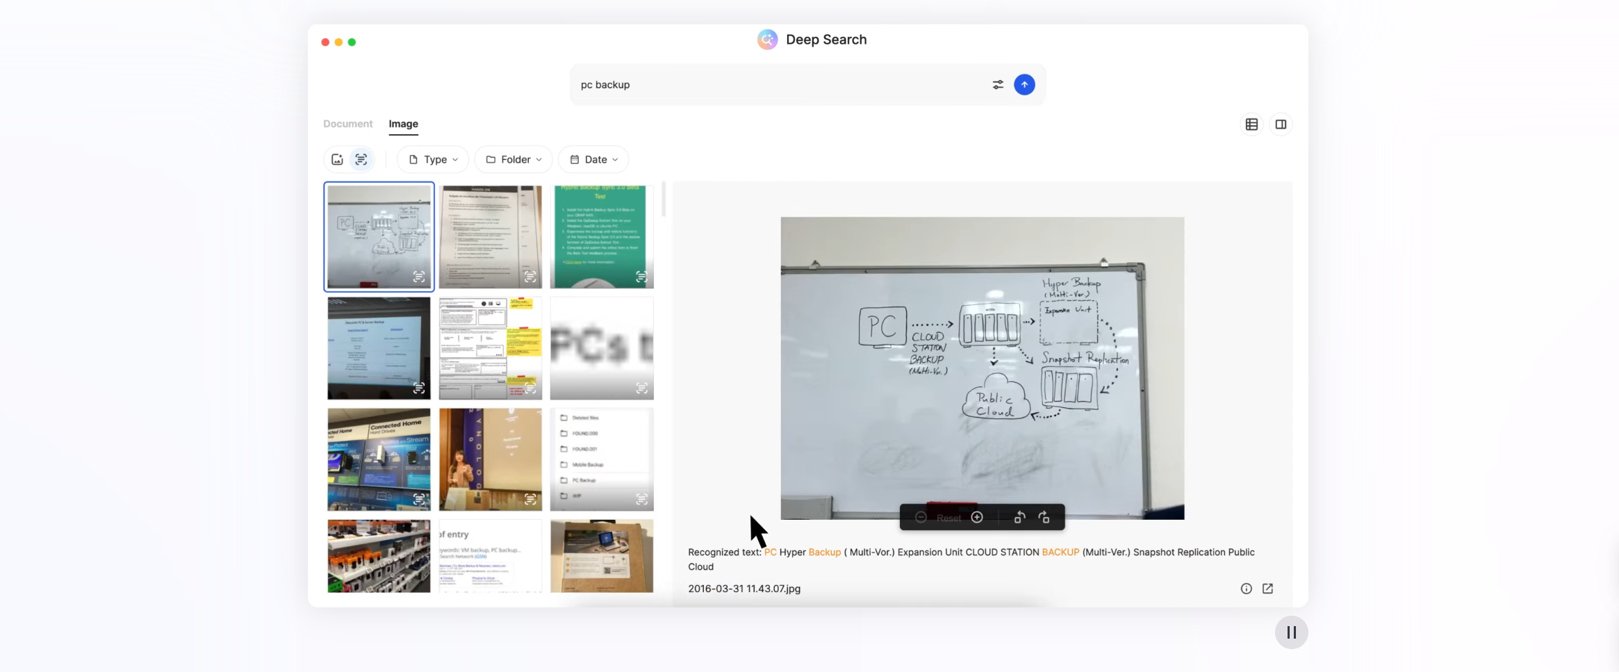Select the Image tab

[403, 124]
